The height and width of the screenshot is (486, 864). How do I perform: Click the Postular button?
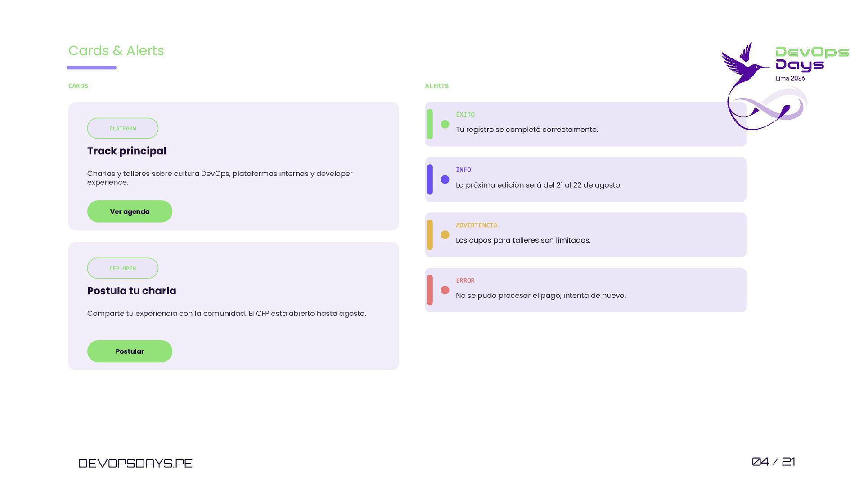click(x=130, y=351)
